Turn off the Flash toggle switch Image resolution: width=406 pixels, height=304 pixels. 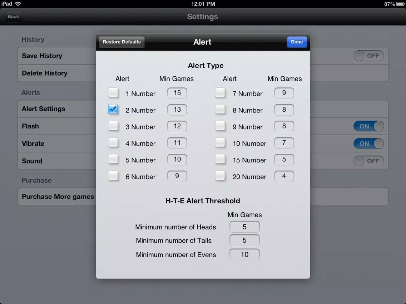[368, 126]
